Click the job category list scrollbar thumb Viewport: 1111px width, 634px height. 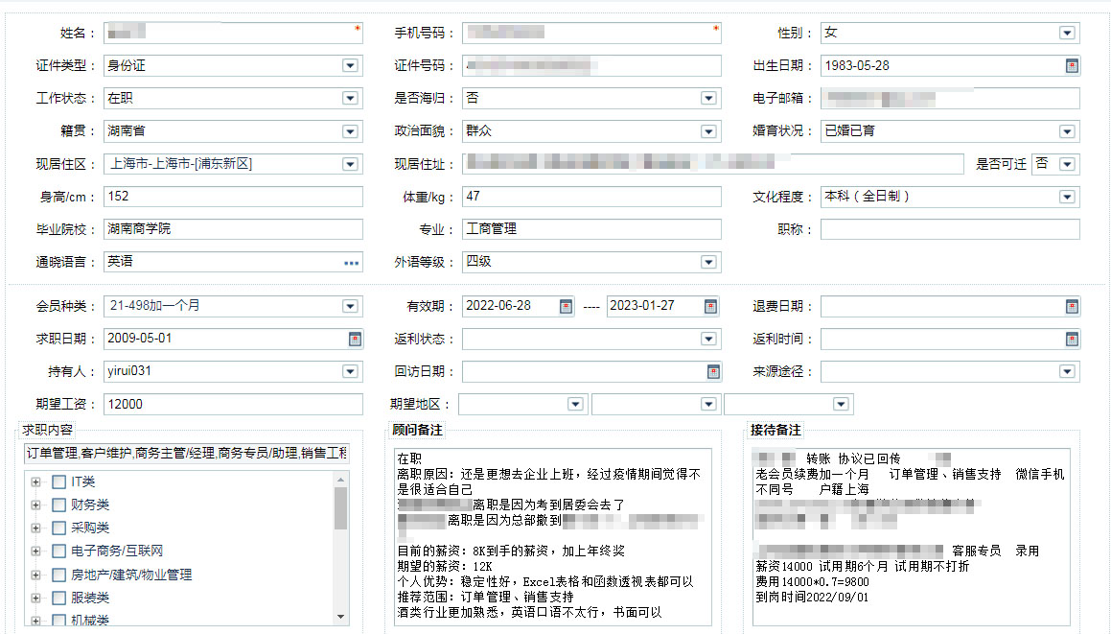point(341,509)
